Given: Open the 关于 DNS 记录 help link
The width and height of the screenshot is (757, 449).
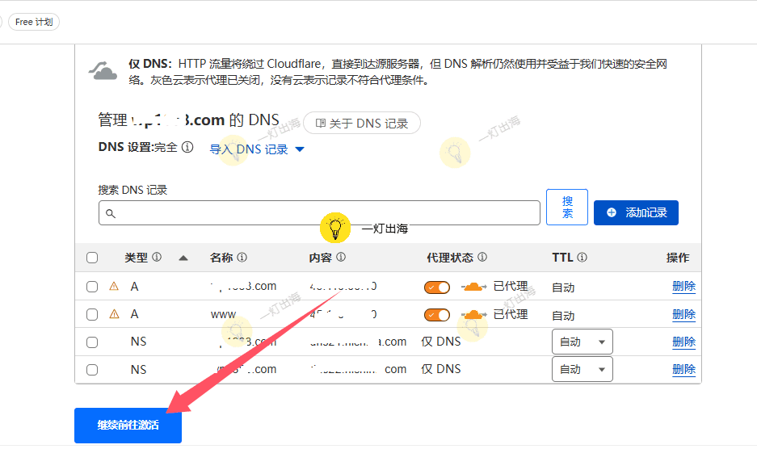Looking at the screenshot, I should tap(361, 124).
